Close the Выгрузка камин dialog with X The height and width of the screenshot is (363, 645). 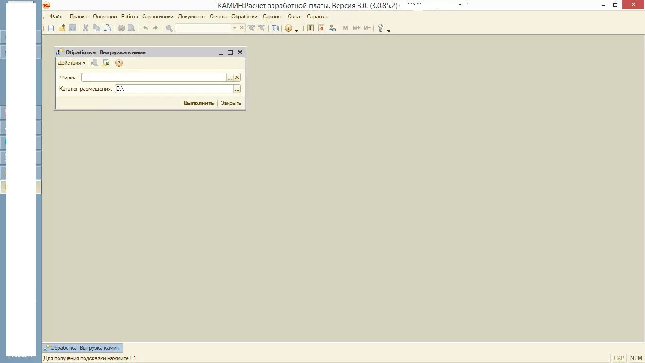240,52
